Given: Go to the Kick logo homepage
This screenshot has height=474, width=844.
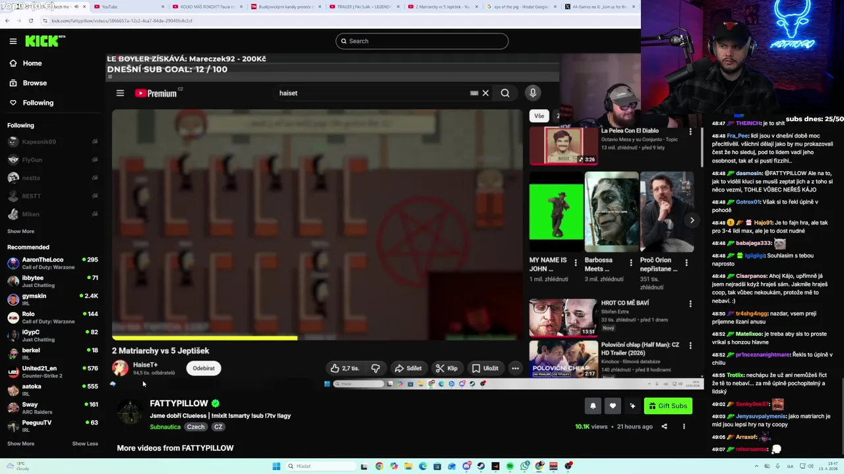Looking at the screenshot, I should click(45, 41).
